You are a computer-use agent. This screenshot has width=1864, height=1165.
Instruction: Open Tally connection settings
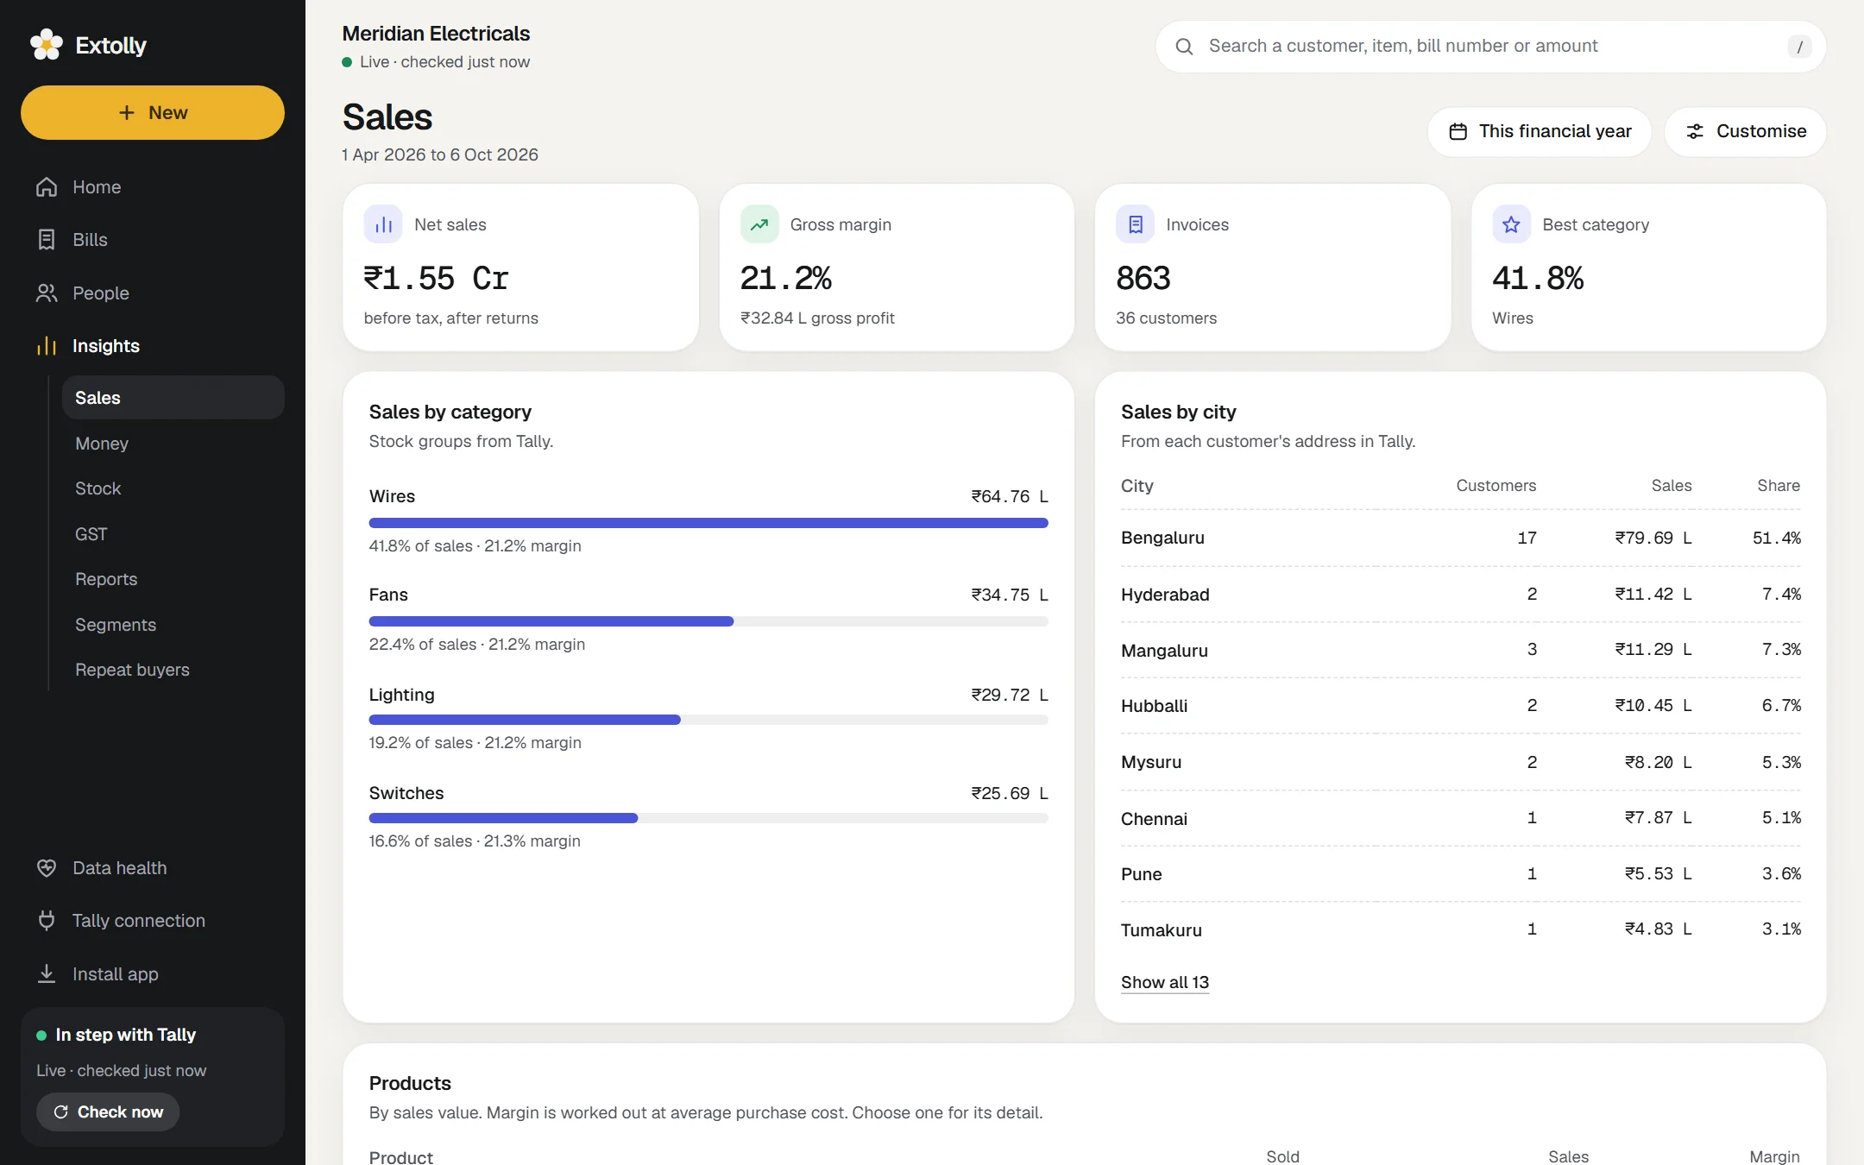[x=153, y=921]
